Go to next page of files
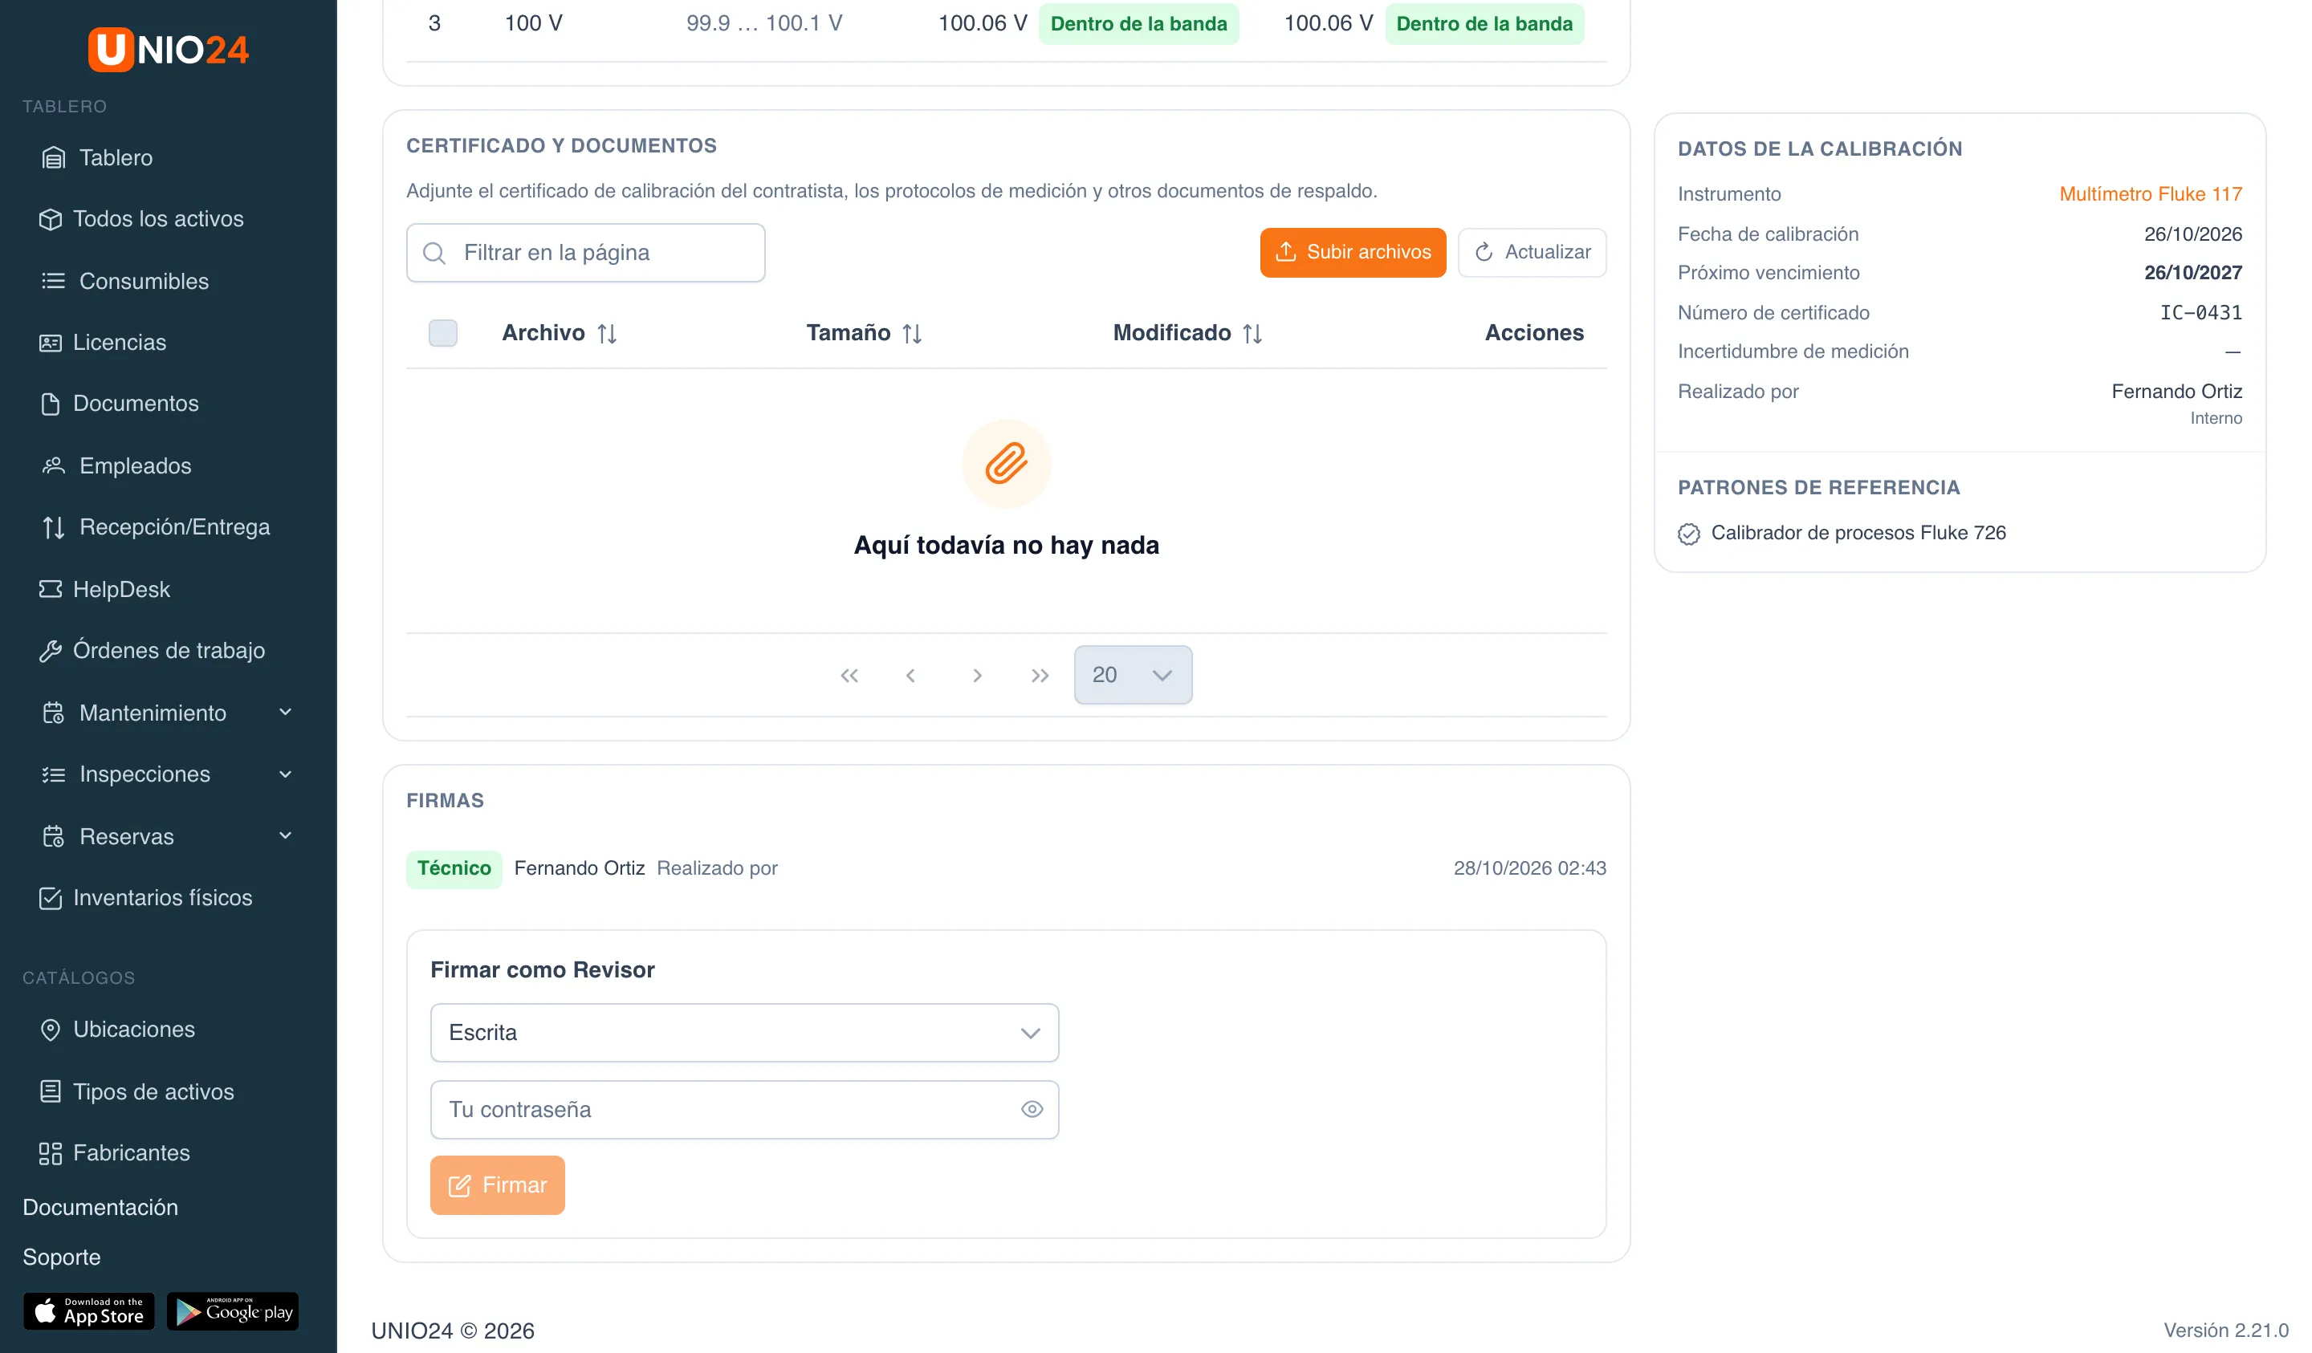The width and height of the screenshot is (2312, 1353). (978, 676)
